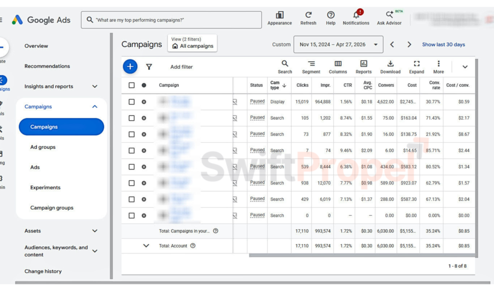Viewport: 494px width, 291px height.
Task: Launch Ask Advisor beta
Action: pyautogui.click(x=389, y=18)
